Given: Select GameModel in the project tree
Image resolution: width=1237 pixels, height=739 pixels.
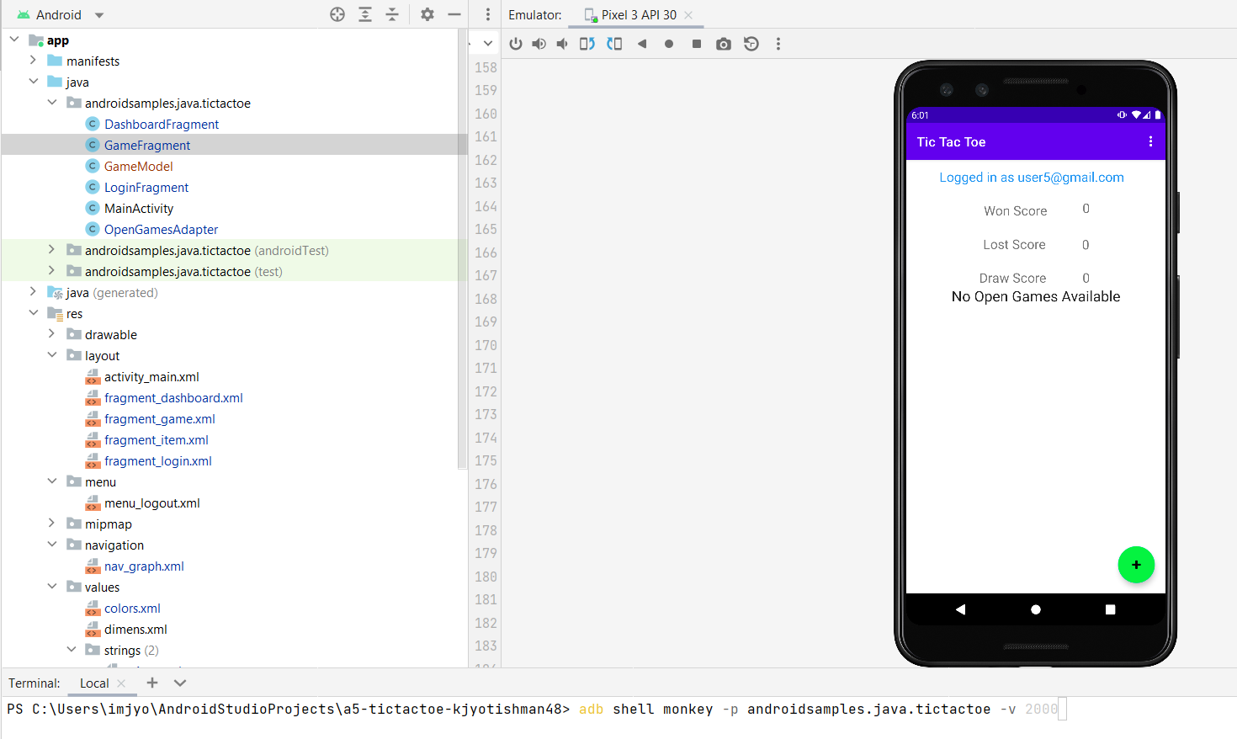Looking at the screenshot, I should (139, 166).
